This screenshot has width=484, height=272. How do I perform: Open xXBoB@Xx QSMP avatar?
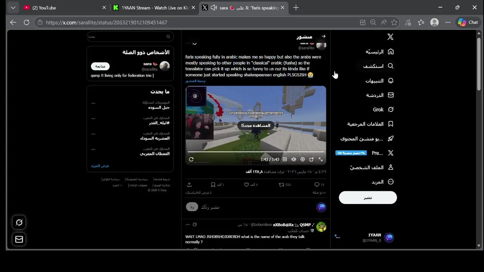point(321,227)
